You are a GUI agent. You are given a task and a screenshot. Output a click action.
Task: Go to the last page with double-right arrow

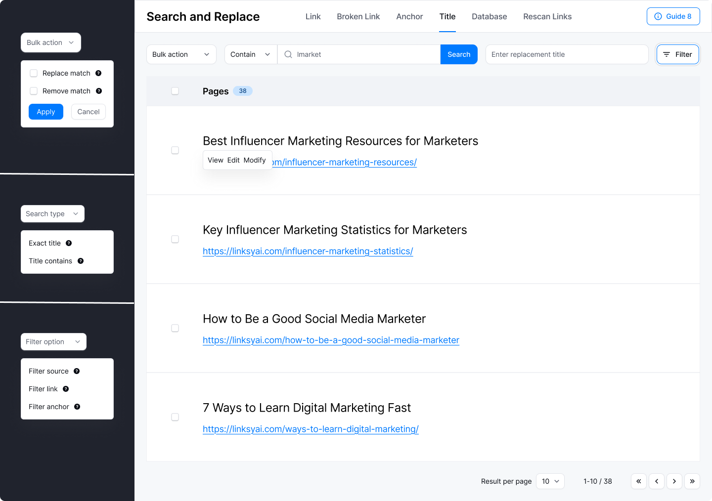692,481
